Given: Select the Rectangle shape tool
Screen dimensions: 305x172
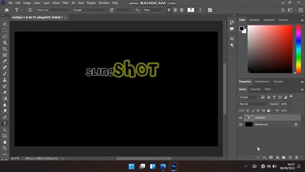Looking at the screenshot, I should point(5,136).
